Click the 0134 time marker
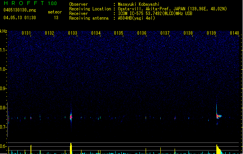Image resolution: width=243 pixels, height=154 pixels. coord(96,33)
